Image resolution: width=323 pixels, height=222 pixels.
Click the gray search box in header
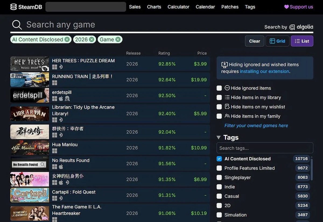(x=86, y=7)
